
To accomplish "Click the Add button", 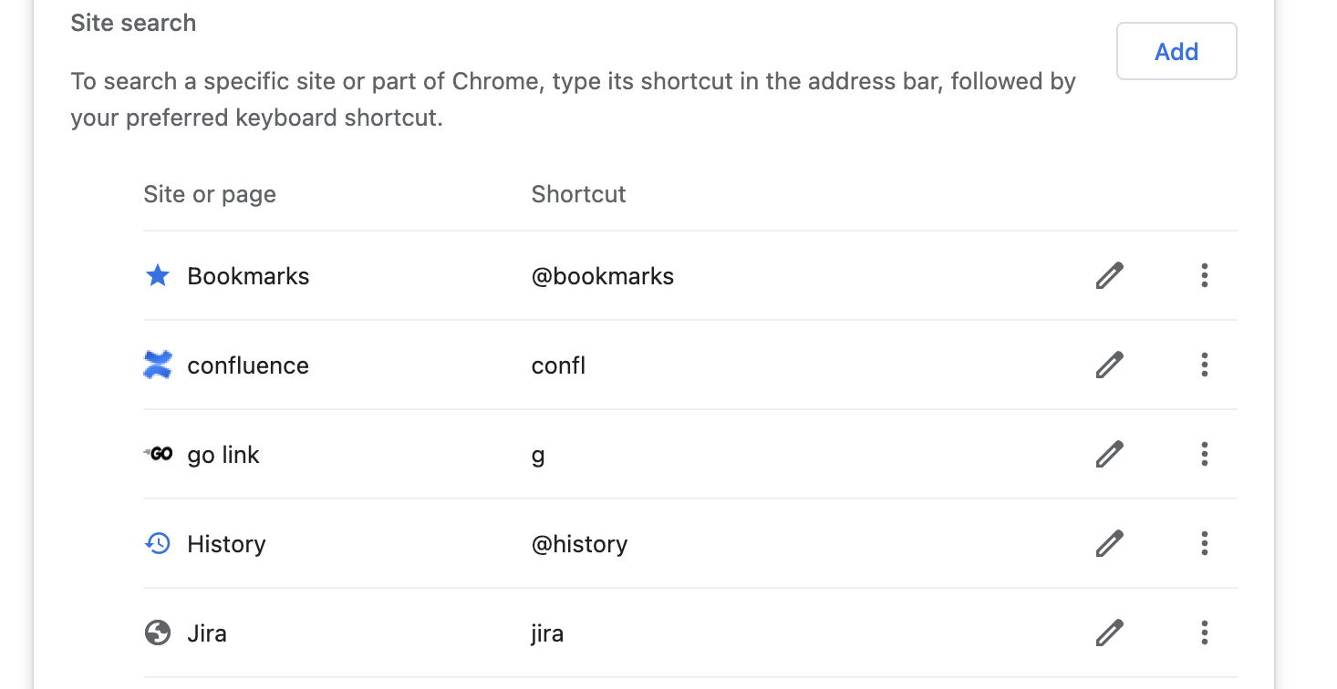I will click(1176, 51).
